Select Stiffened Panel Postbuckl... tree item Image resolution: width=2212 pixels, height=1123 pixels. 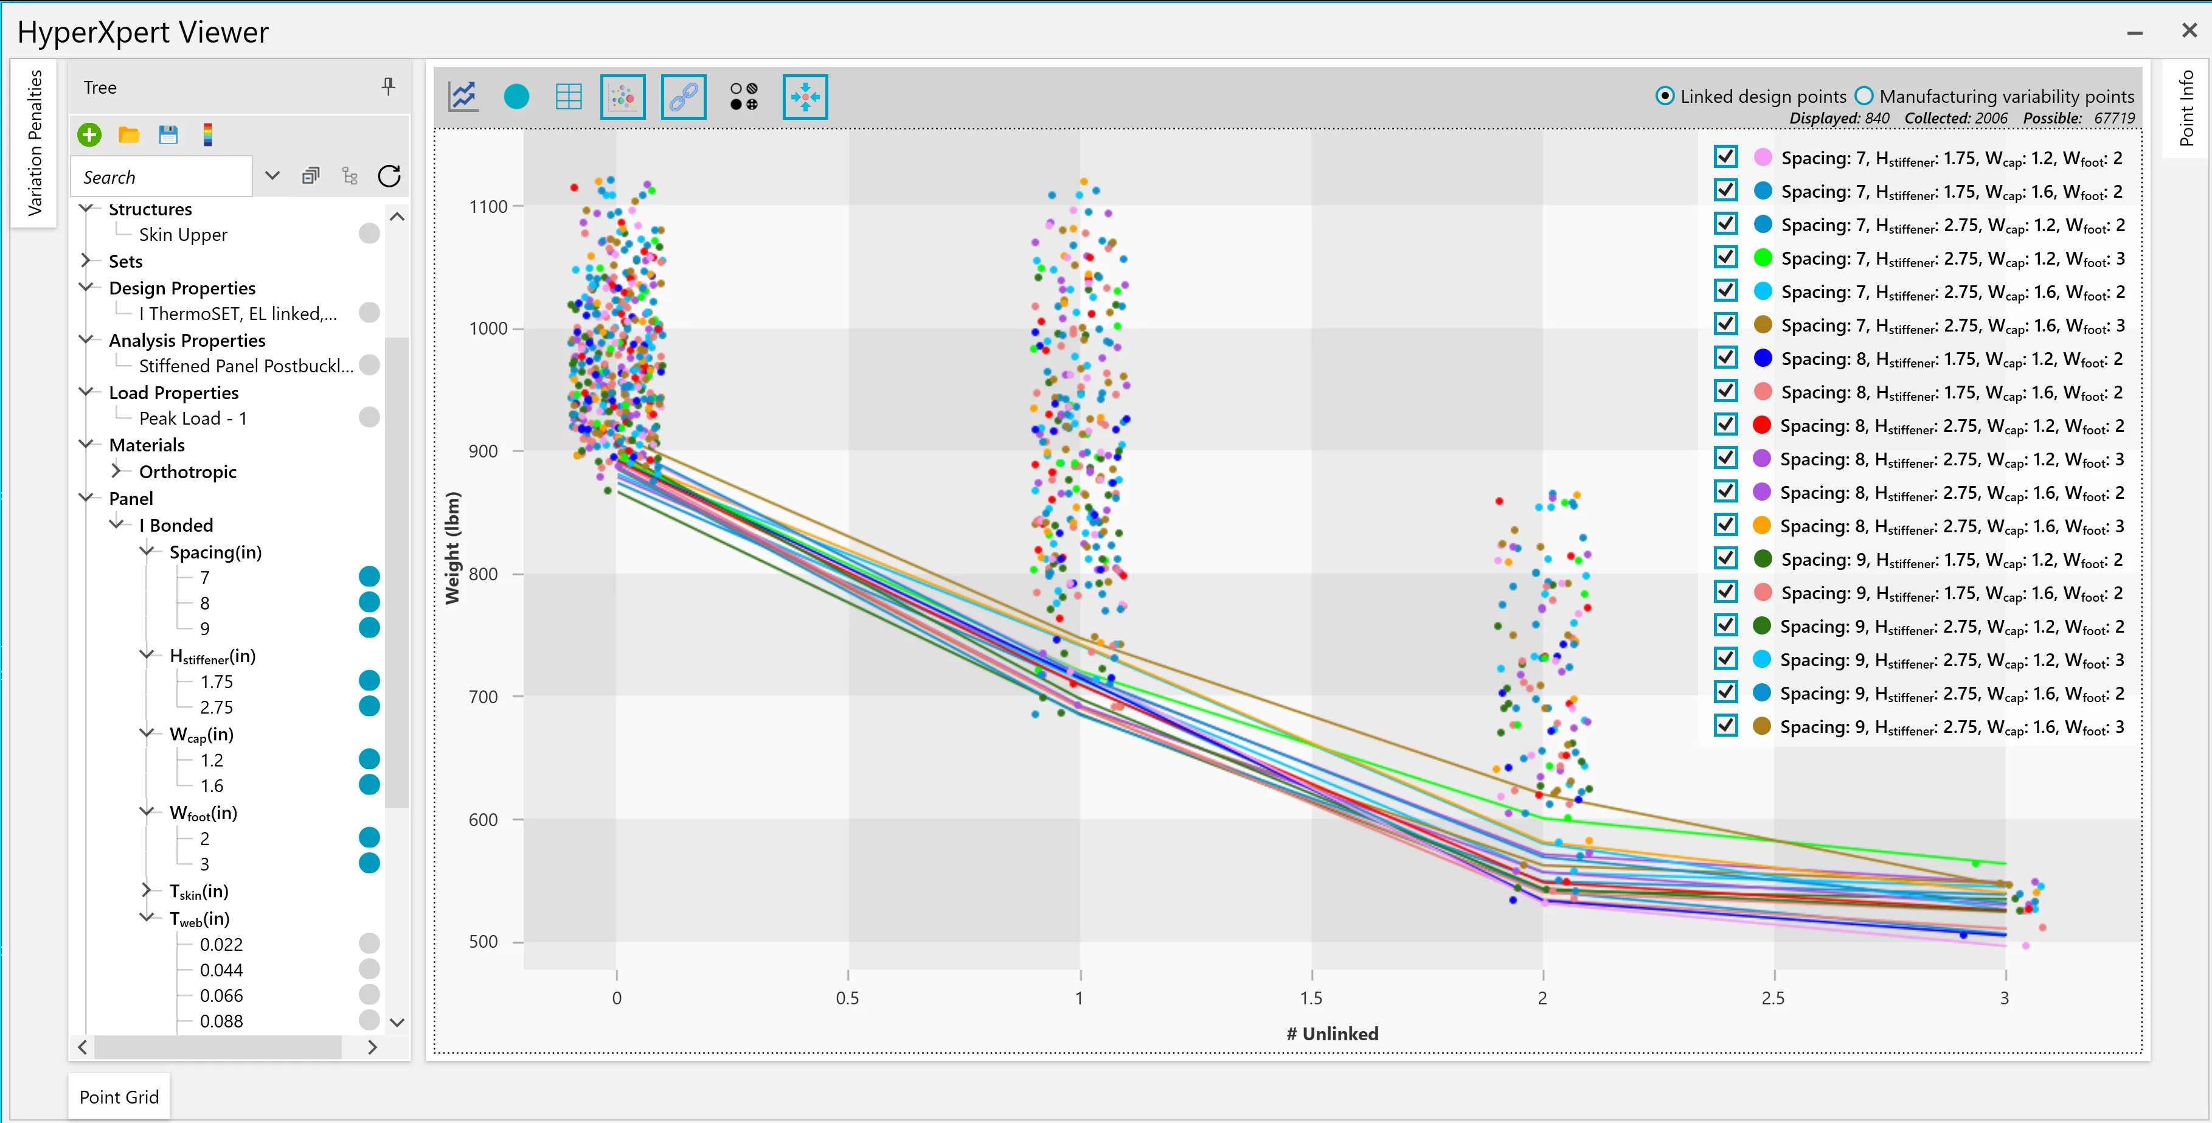[246, 366]
